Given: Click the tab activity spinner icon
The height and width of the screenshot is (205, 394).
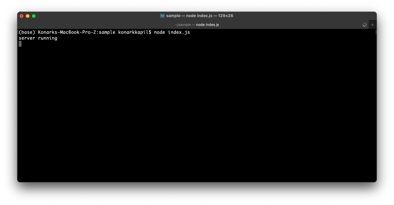Looking at the screenshot, I should 364,25.
